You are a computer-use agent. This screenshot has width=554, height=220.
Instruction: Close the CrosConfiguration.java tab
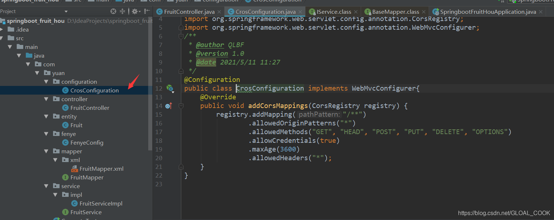click(300, 12)
